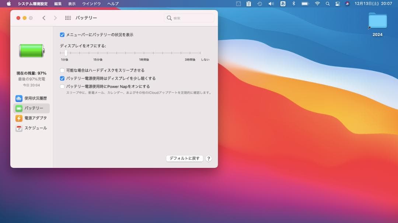Open Bluetooth from the menu bar
The height and width of the screenshot is (223, 398).
[x=294, y=4]
